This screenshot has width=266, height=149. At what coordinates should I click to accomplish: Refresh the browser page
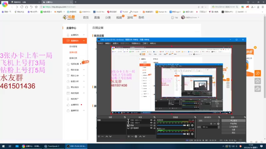22,7
